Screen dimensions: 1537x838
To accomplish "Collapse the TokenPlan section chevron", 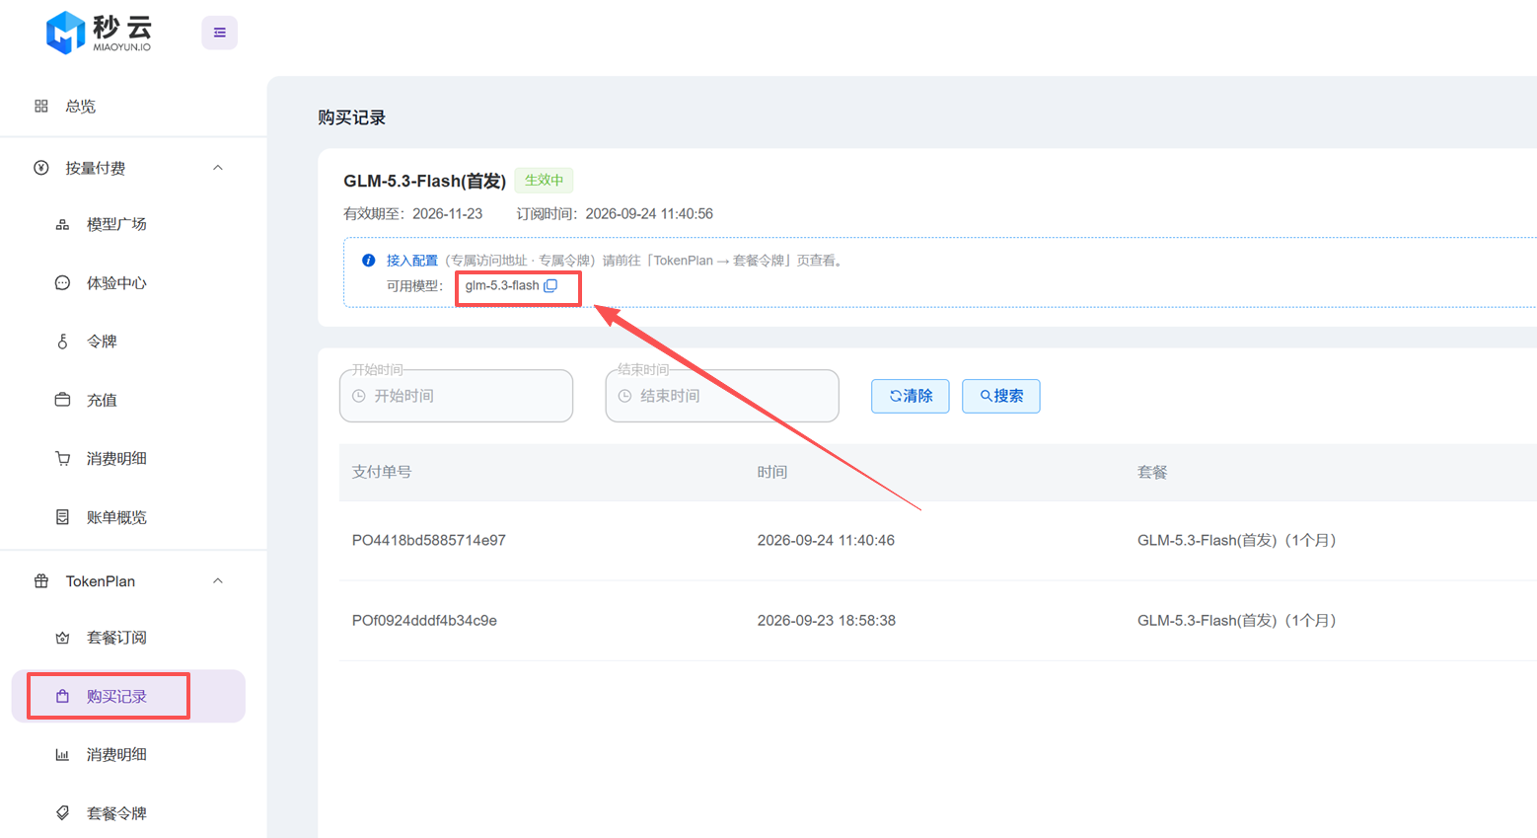I will (x=218, y=581).
